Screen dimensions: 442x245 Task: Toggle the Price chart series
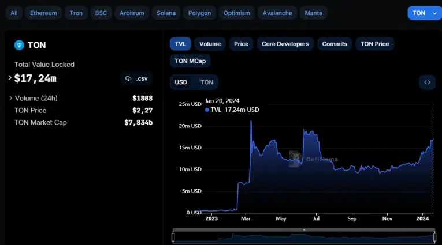pyautogui.click(x=241, y=44)
